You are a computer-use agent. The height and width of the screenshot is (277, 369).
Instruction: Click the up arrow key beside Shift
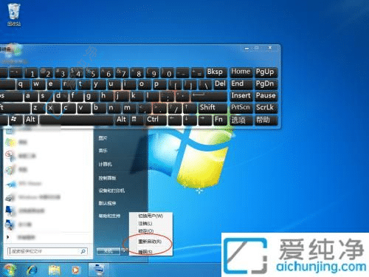pos(190,108)
